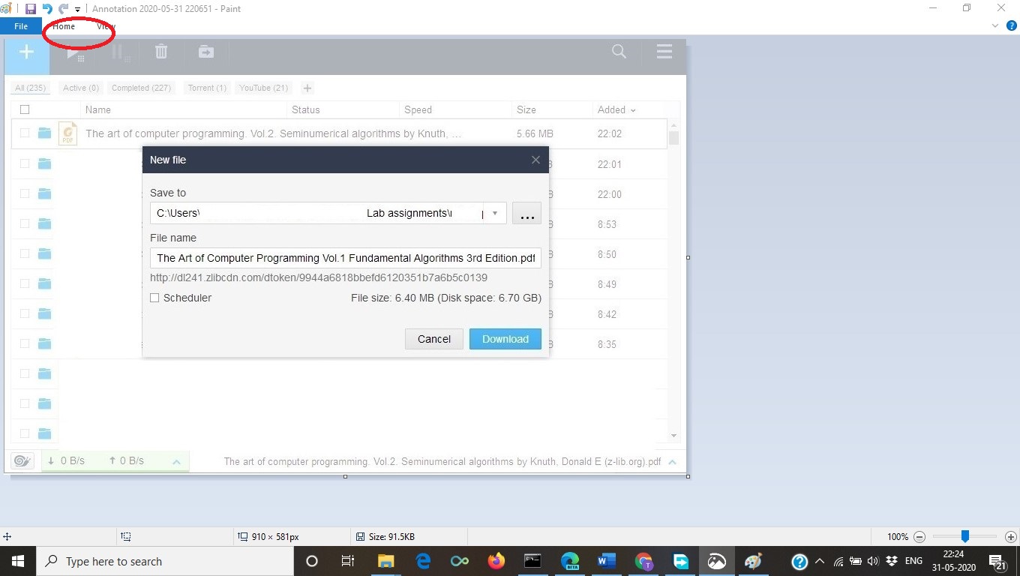Click the pause downloads icon
The image size is (1020, 576).
[x=120, y=53]
